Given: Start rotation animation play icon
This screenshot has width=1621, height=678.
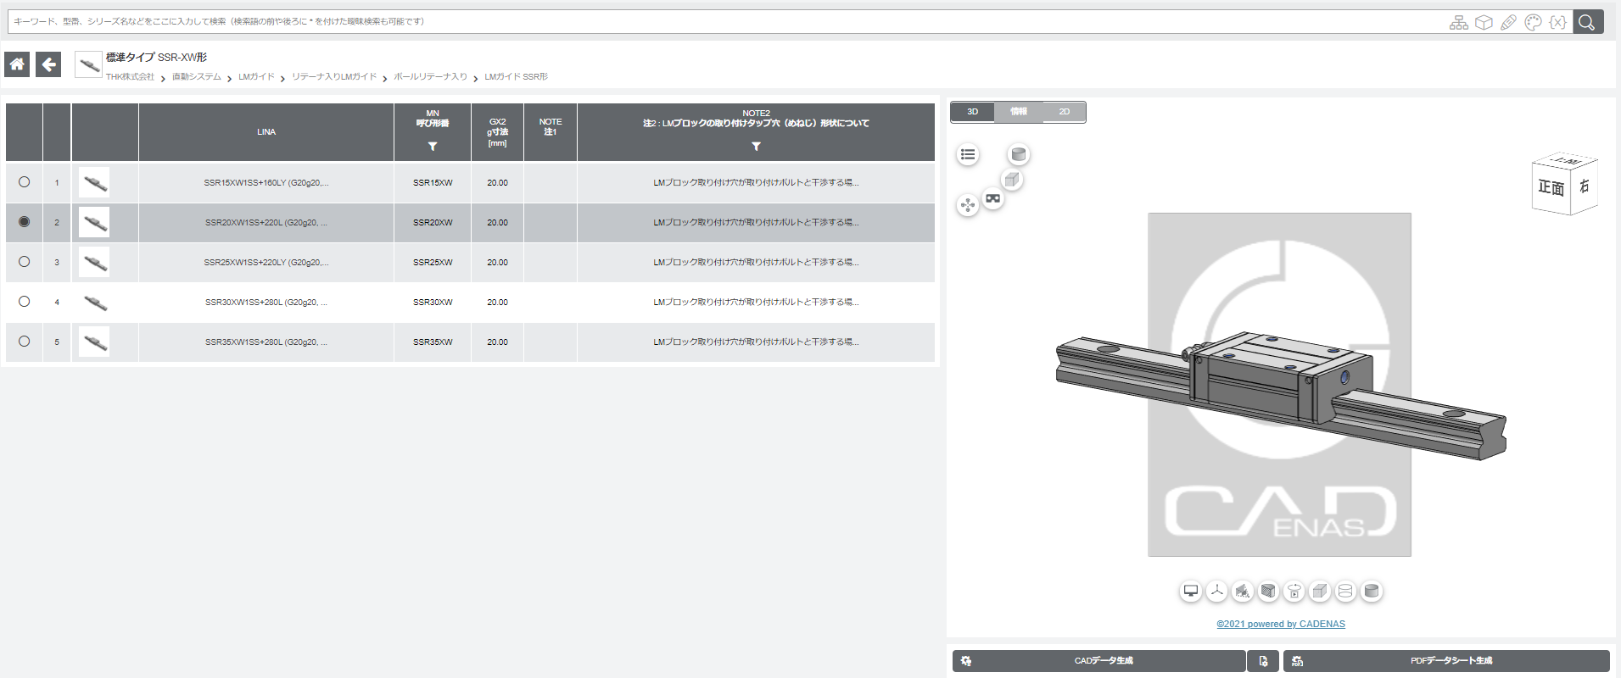Looking at the screenshot, I should pos(1294,592).
